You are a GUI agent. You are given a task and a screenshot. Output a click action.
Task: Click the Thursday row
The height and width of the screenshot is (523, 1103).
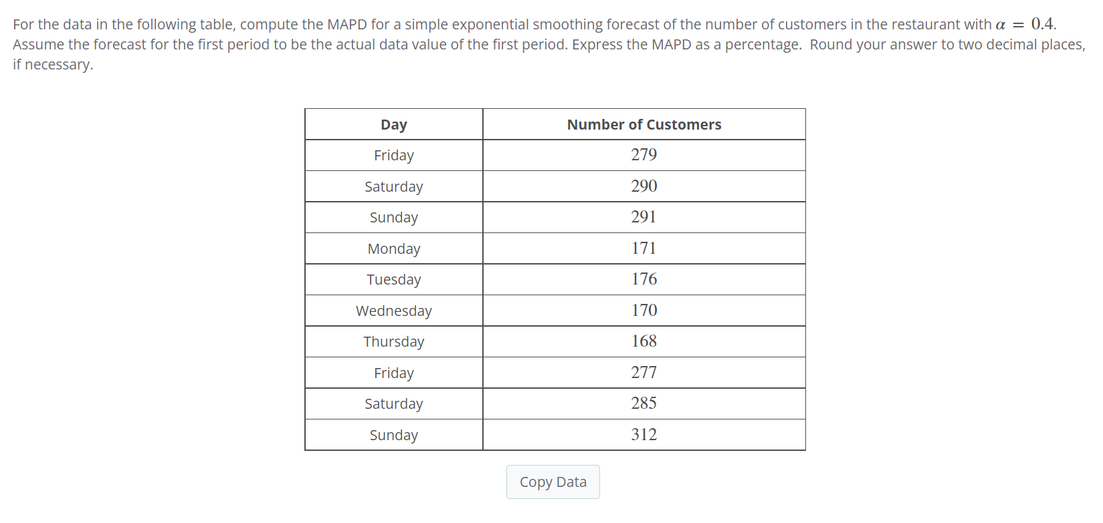point(394,341)
